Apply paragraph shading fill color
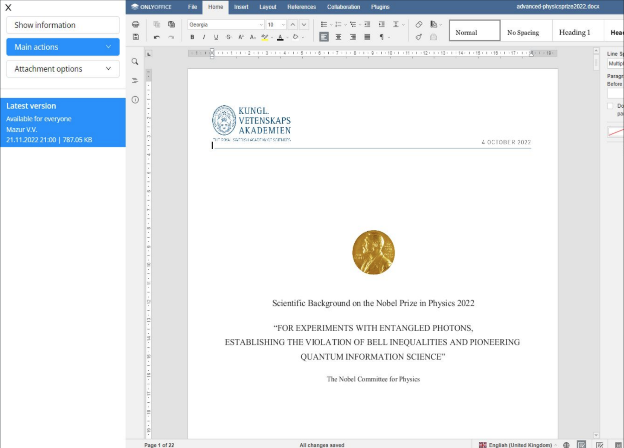The width and height of the screenshot is (624, 448). coord(296,37)
